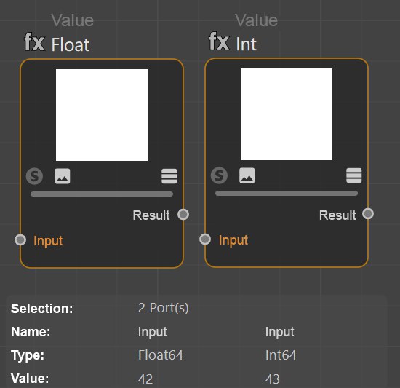This screenshot has height=388, width=400.
Task: Click the gray bar under Float node icons
Action: coord(102,194)
